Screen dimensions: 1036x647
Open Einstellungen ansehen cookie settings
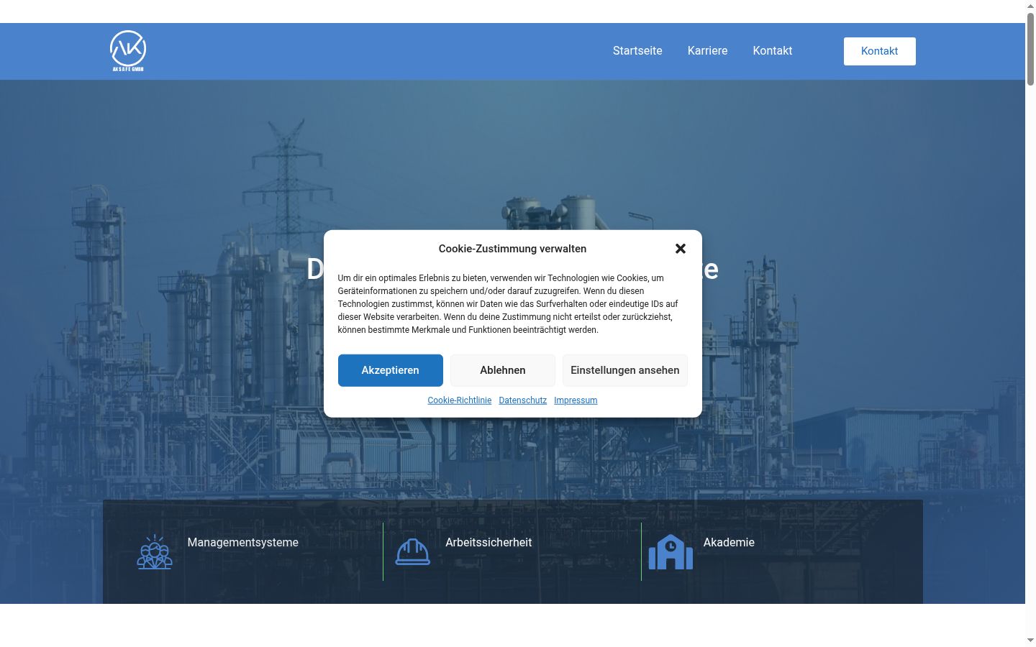pyautogui.click(x=625, y=370)
